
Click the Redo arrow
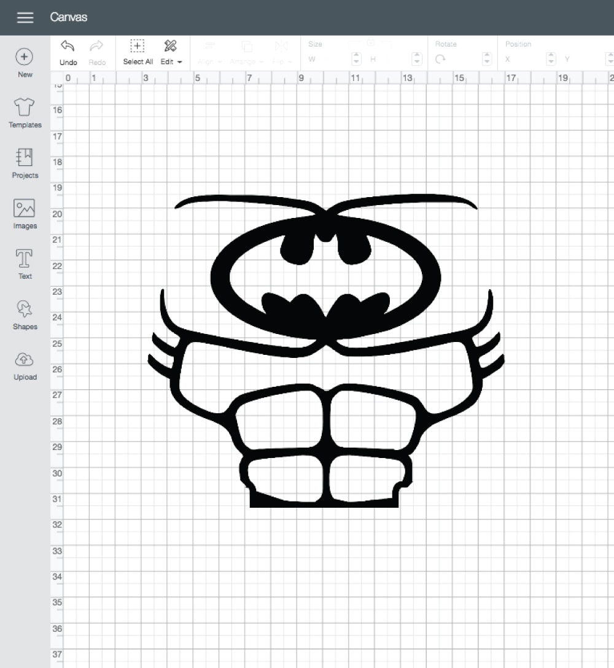pyautogui.click(x=96, y=47)
